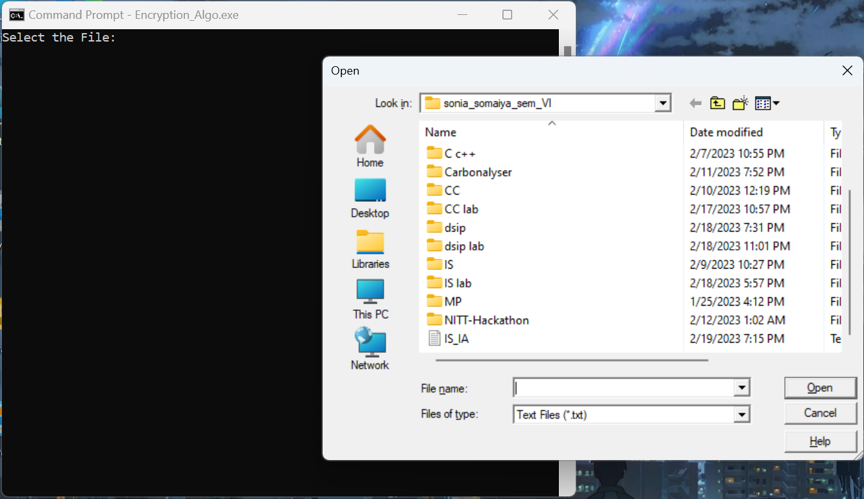Sort files by the Name column
The width and height of the screenshot is (864, 499).
point(440,132)
